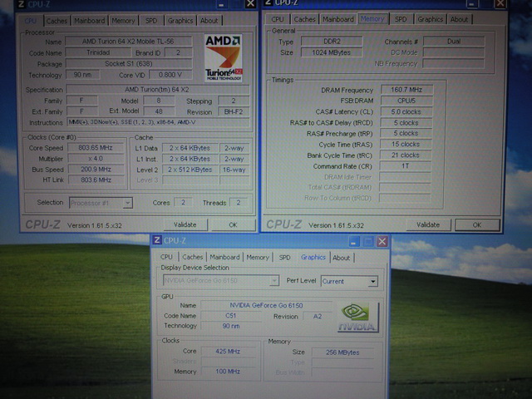This screenshot has height=399, width=532.
Task: Select SPD tab in Graphics window
Action: pyautogui.click(x=284, y=257)
